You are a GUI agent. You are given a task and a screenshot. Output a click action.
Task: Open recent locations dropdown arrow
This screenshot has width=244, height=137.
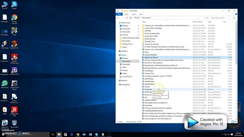pyautogui.click(x=125, y=18)
